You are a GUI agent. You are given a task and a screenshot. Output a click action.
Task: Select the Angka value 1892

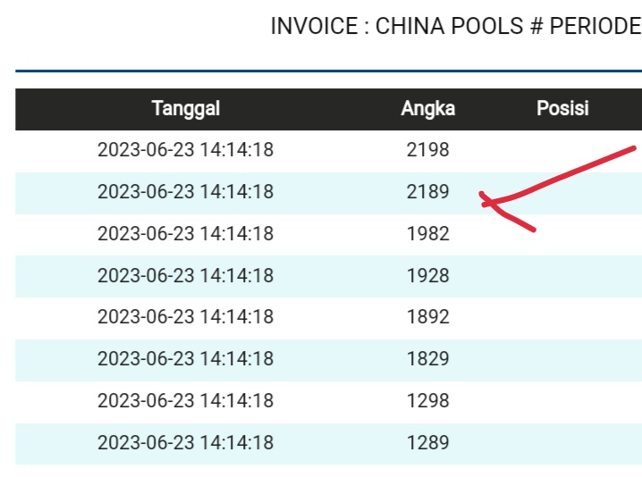pyautogui.click(x=427, y=317)
